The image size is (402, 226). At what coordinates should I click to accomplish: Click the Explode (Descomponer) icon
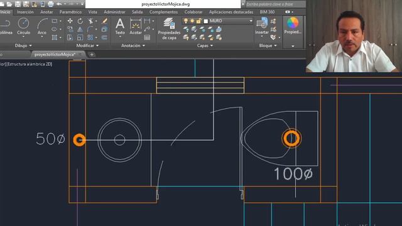104,30
